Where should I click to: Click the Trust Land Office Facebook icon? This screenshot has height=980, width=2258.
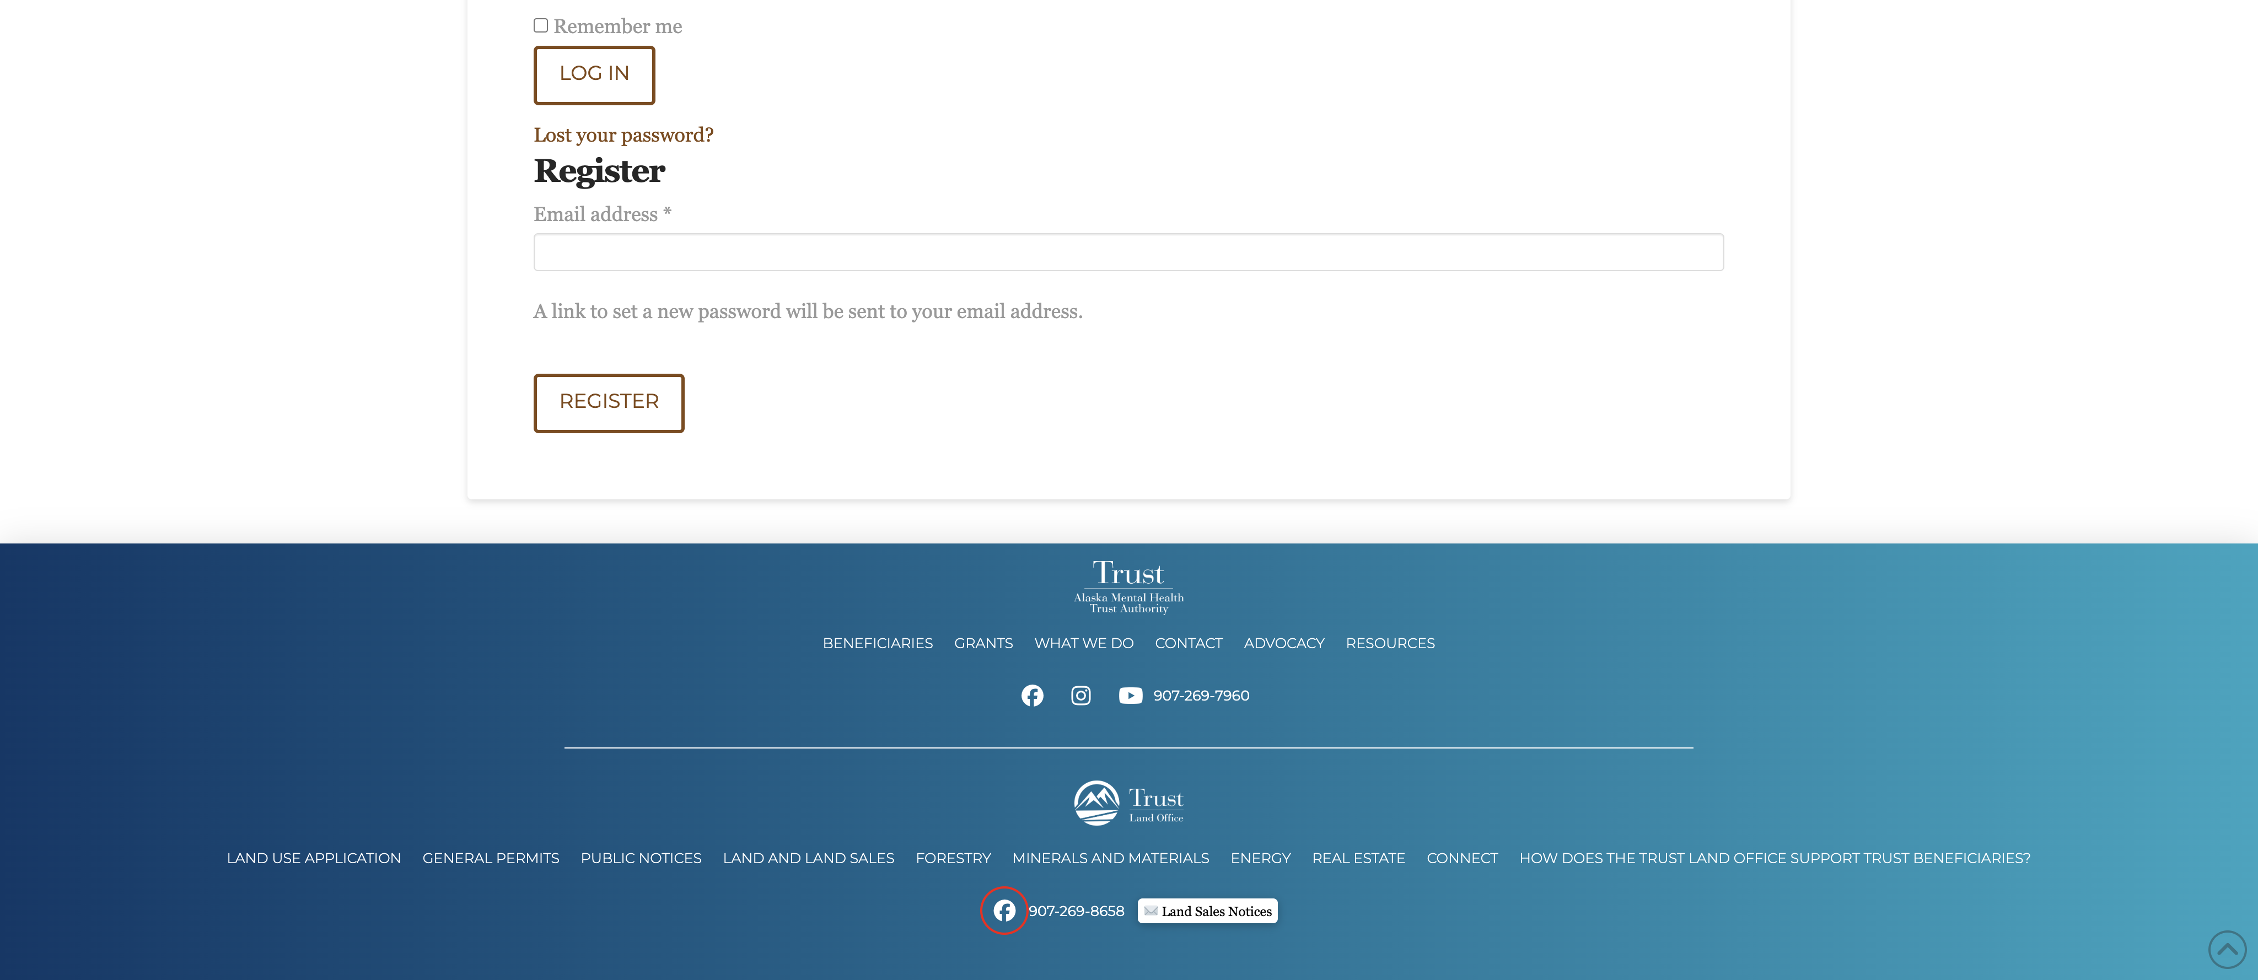tap(1004, 911)
